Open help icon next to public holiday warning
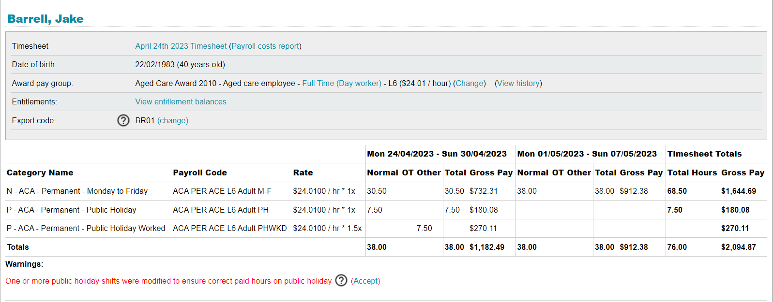Viewport: 773px width, 302px height. point(341,280)
